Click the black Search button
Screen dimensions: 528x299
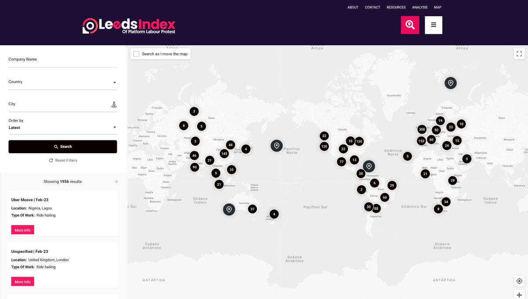[62, 147]
